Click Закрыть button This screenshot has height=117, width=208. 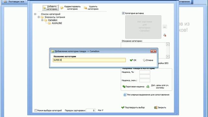click(160, 108)
